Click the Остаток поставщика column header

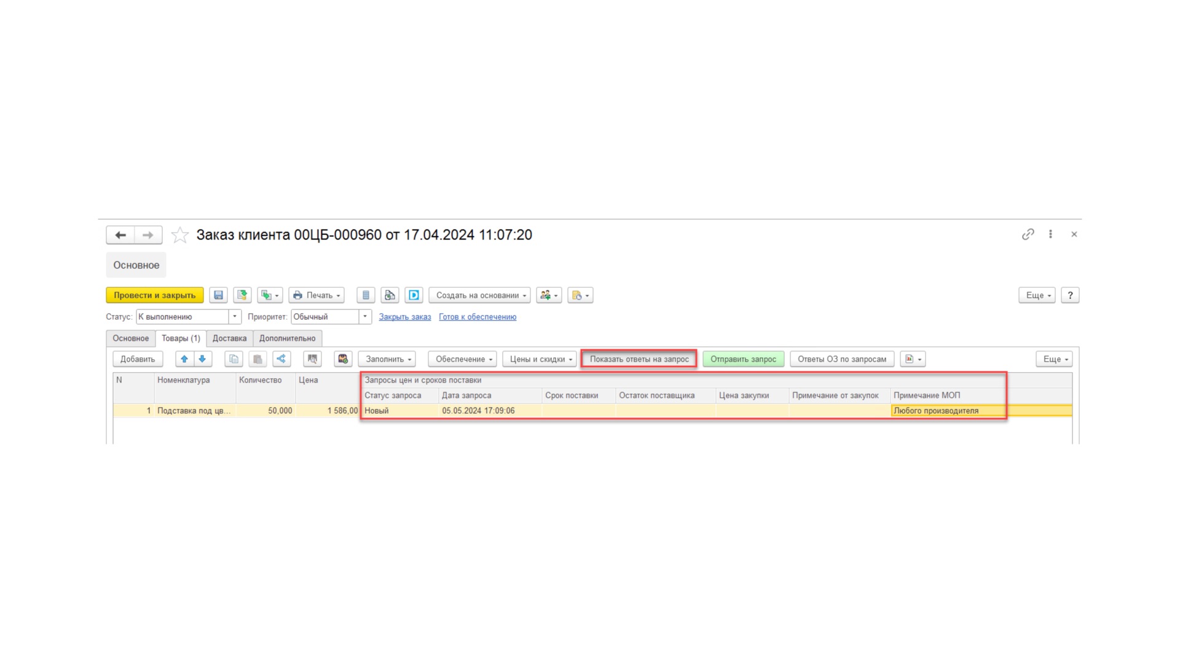pos(666,395)
